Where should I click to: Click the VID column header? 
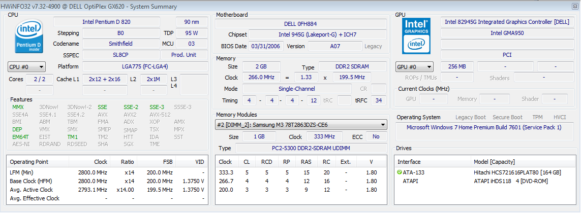point(192,162)
